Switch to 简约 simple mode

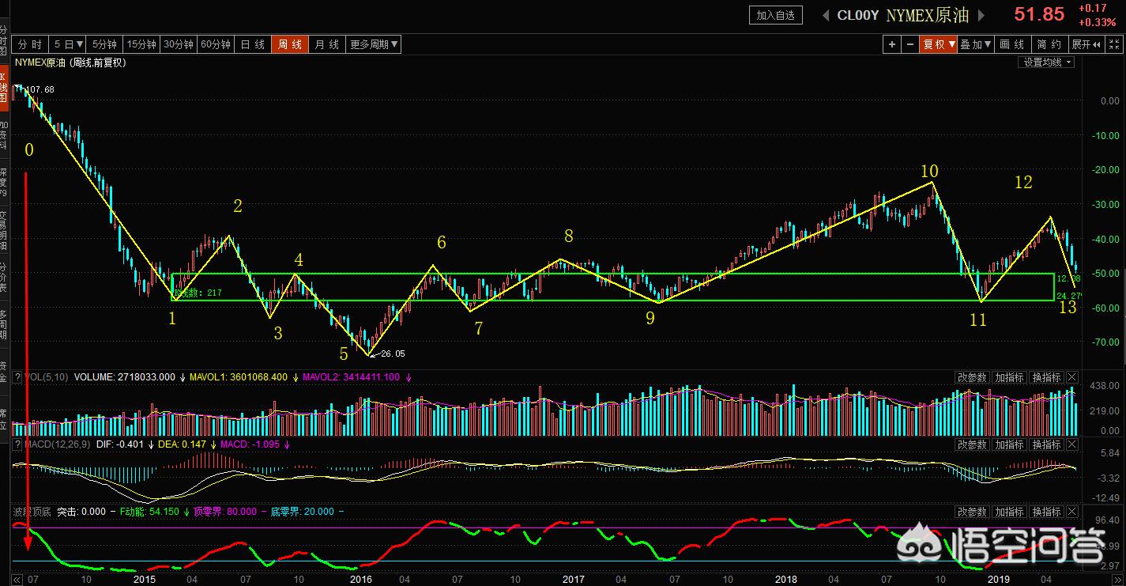[1050, 45]
